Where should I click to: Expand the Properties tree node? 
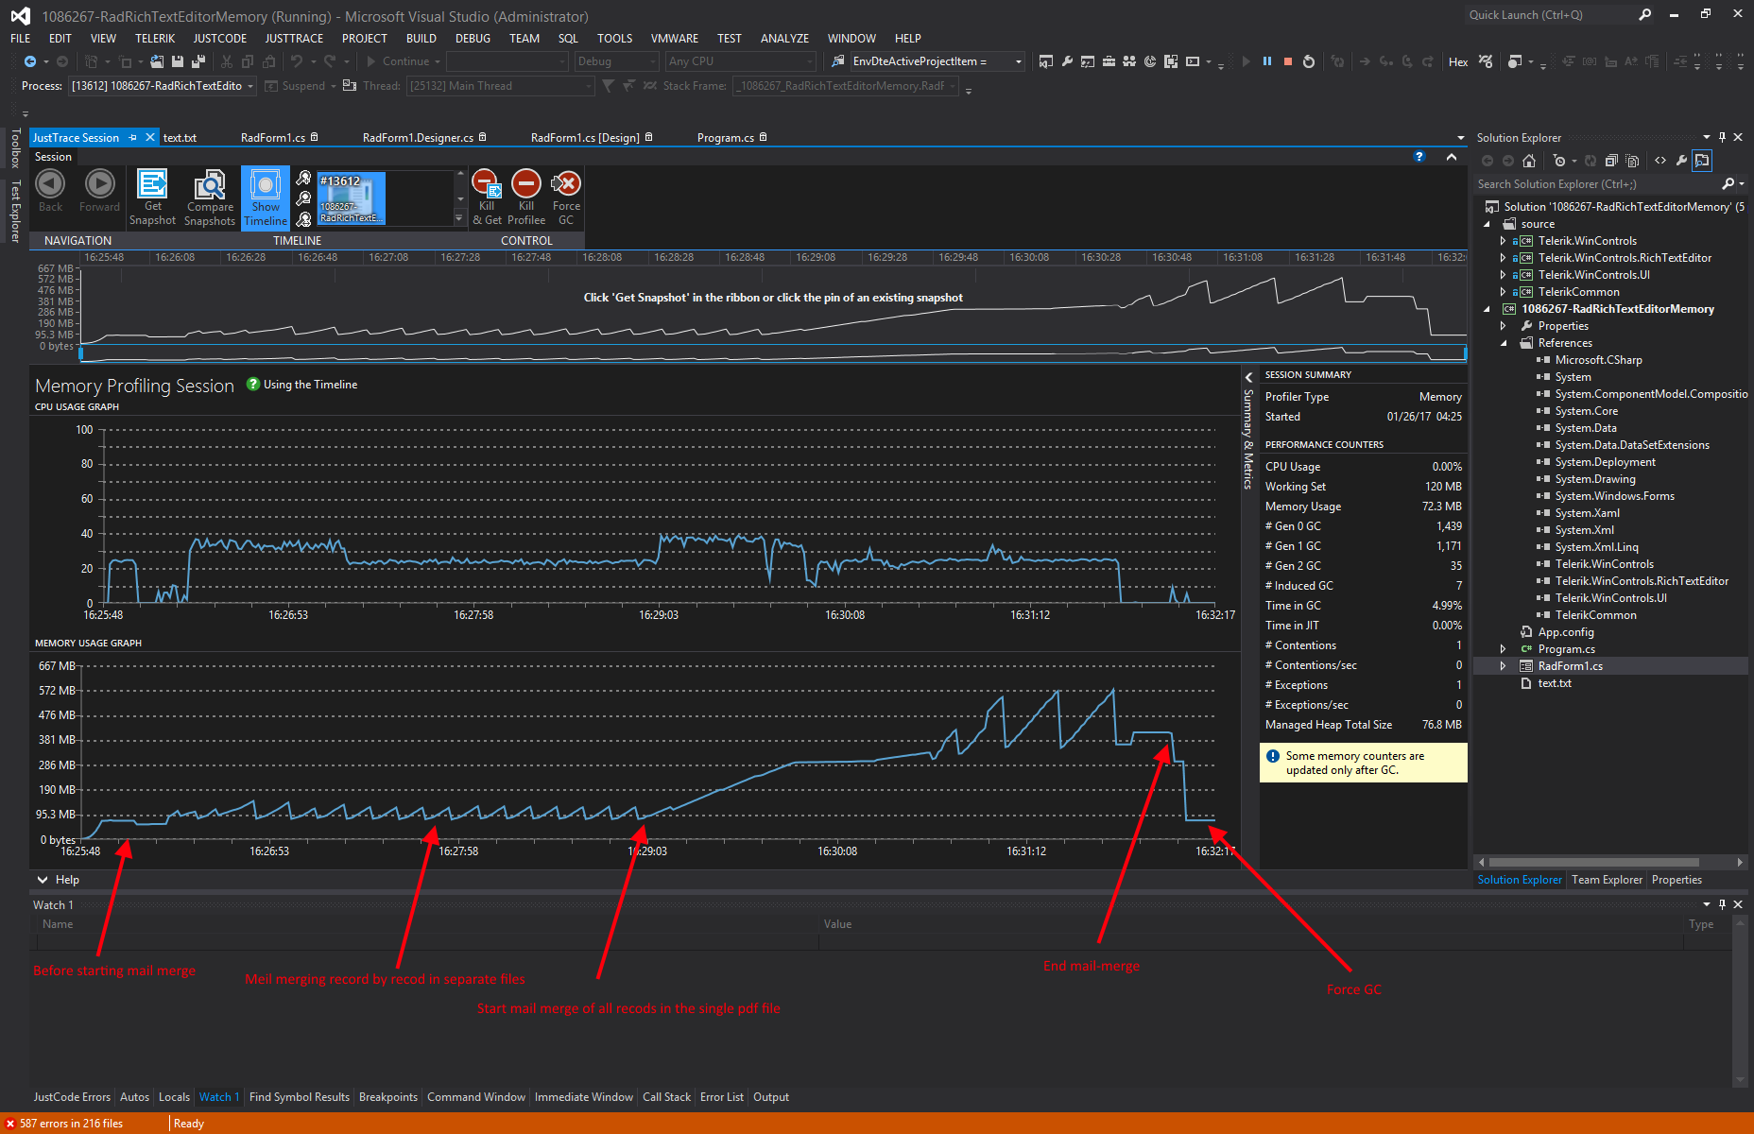pyautogui.click(x=1504, y=326)
